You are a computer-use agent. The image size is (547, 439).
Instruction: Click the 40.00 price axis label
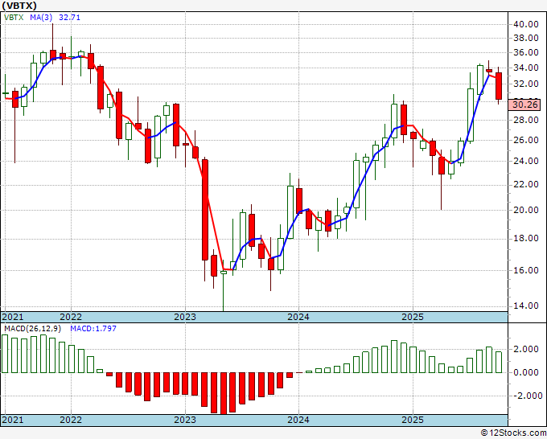coord(526,24)
